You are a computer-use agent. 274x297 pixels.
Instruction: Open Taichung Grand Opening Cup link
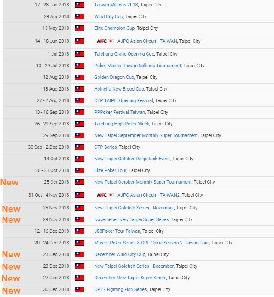pos(124,54)
